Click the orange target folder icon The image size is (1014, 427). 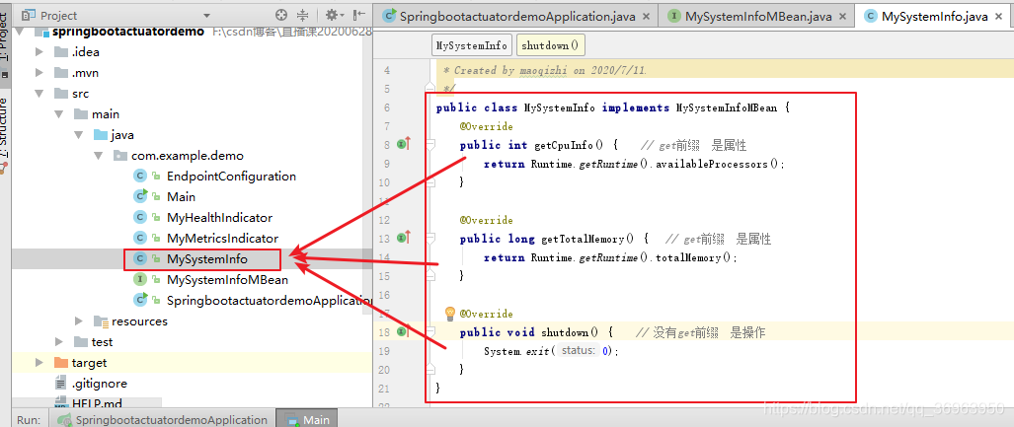click(x=61, y=362)
